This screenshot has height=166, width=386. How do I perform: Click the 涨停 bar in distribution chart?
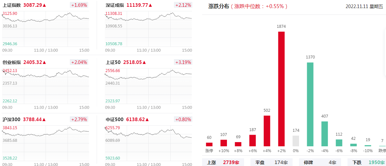(209, 144)
